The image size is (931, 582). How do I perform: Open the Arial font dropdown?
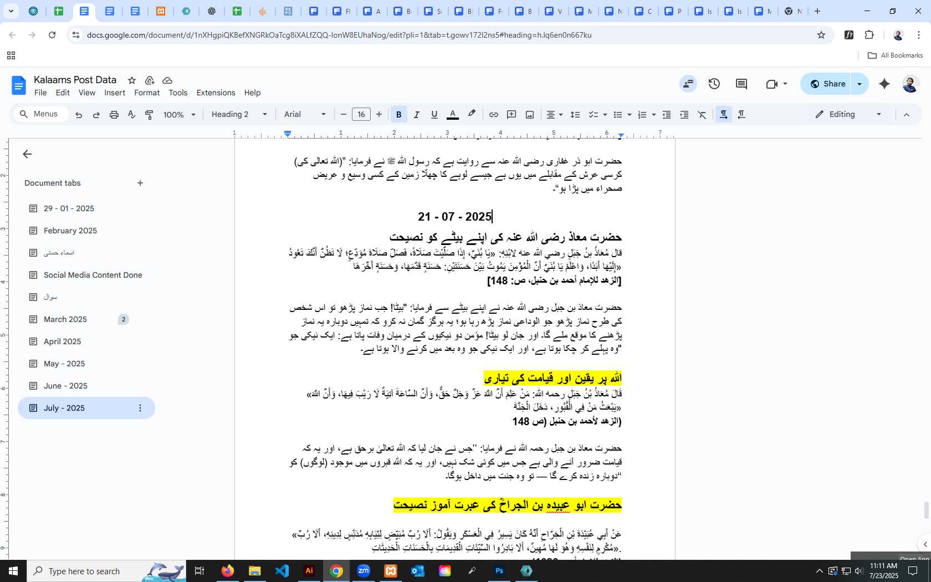pos(305,115)
